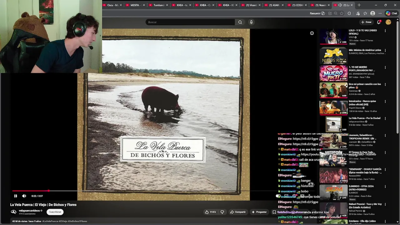
Task: Mute the video volume speaker icon
Action: [x=24, y=196]
